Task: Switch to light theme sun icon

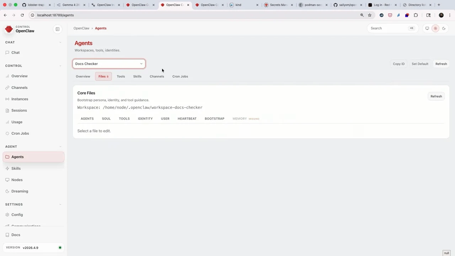Action: click(435, 28)
